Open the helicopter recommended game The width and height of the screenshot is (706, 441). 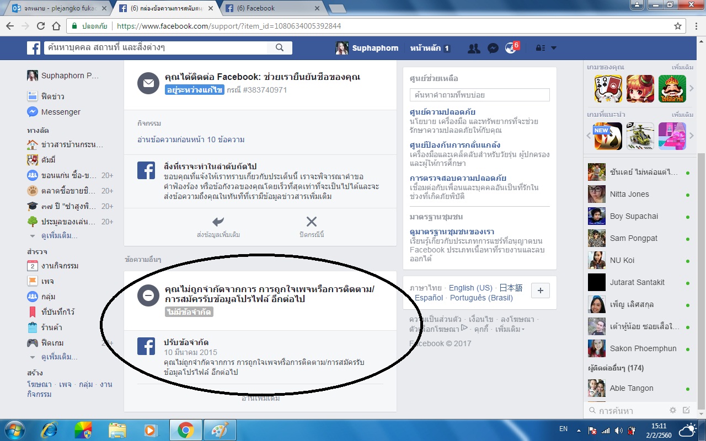pos(640,136)
